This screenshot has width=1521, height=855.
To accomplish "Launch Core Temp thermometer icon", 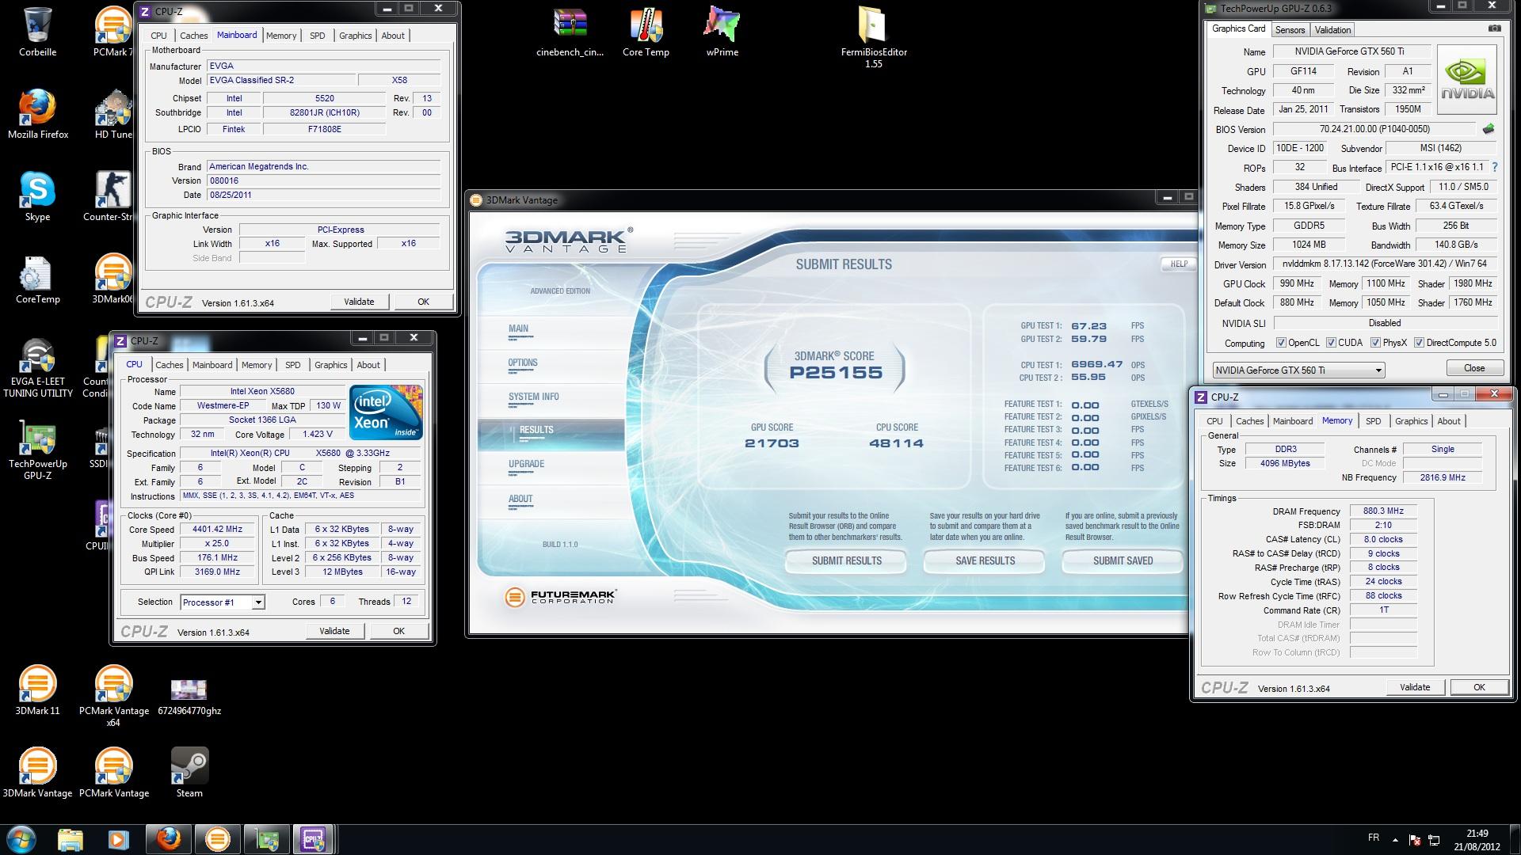I will coord(646,32).
